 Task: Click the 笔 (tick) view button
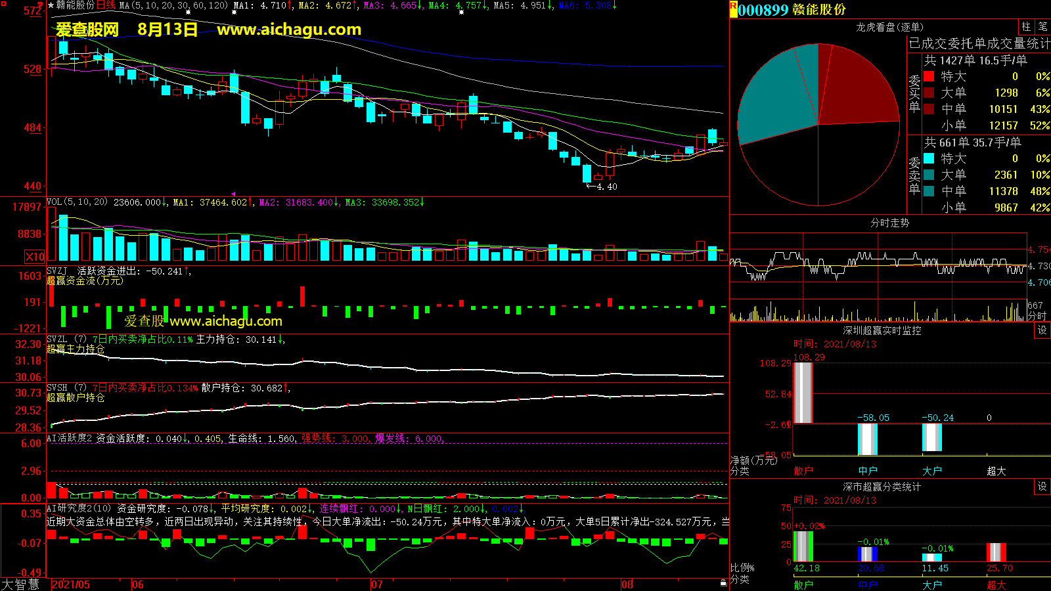coord(1042,27)
